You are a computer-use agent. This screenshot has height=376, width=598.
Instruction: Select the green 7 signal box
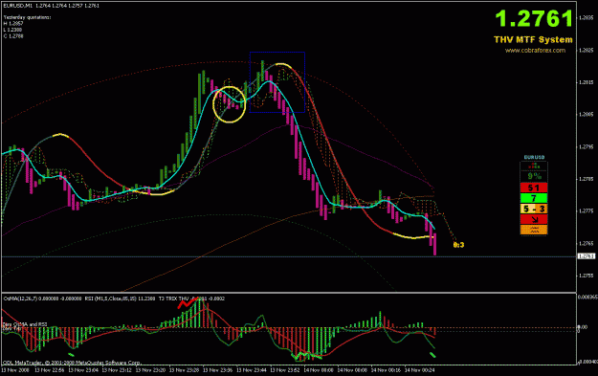click(534, 198)
